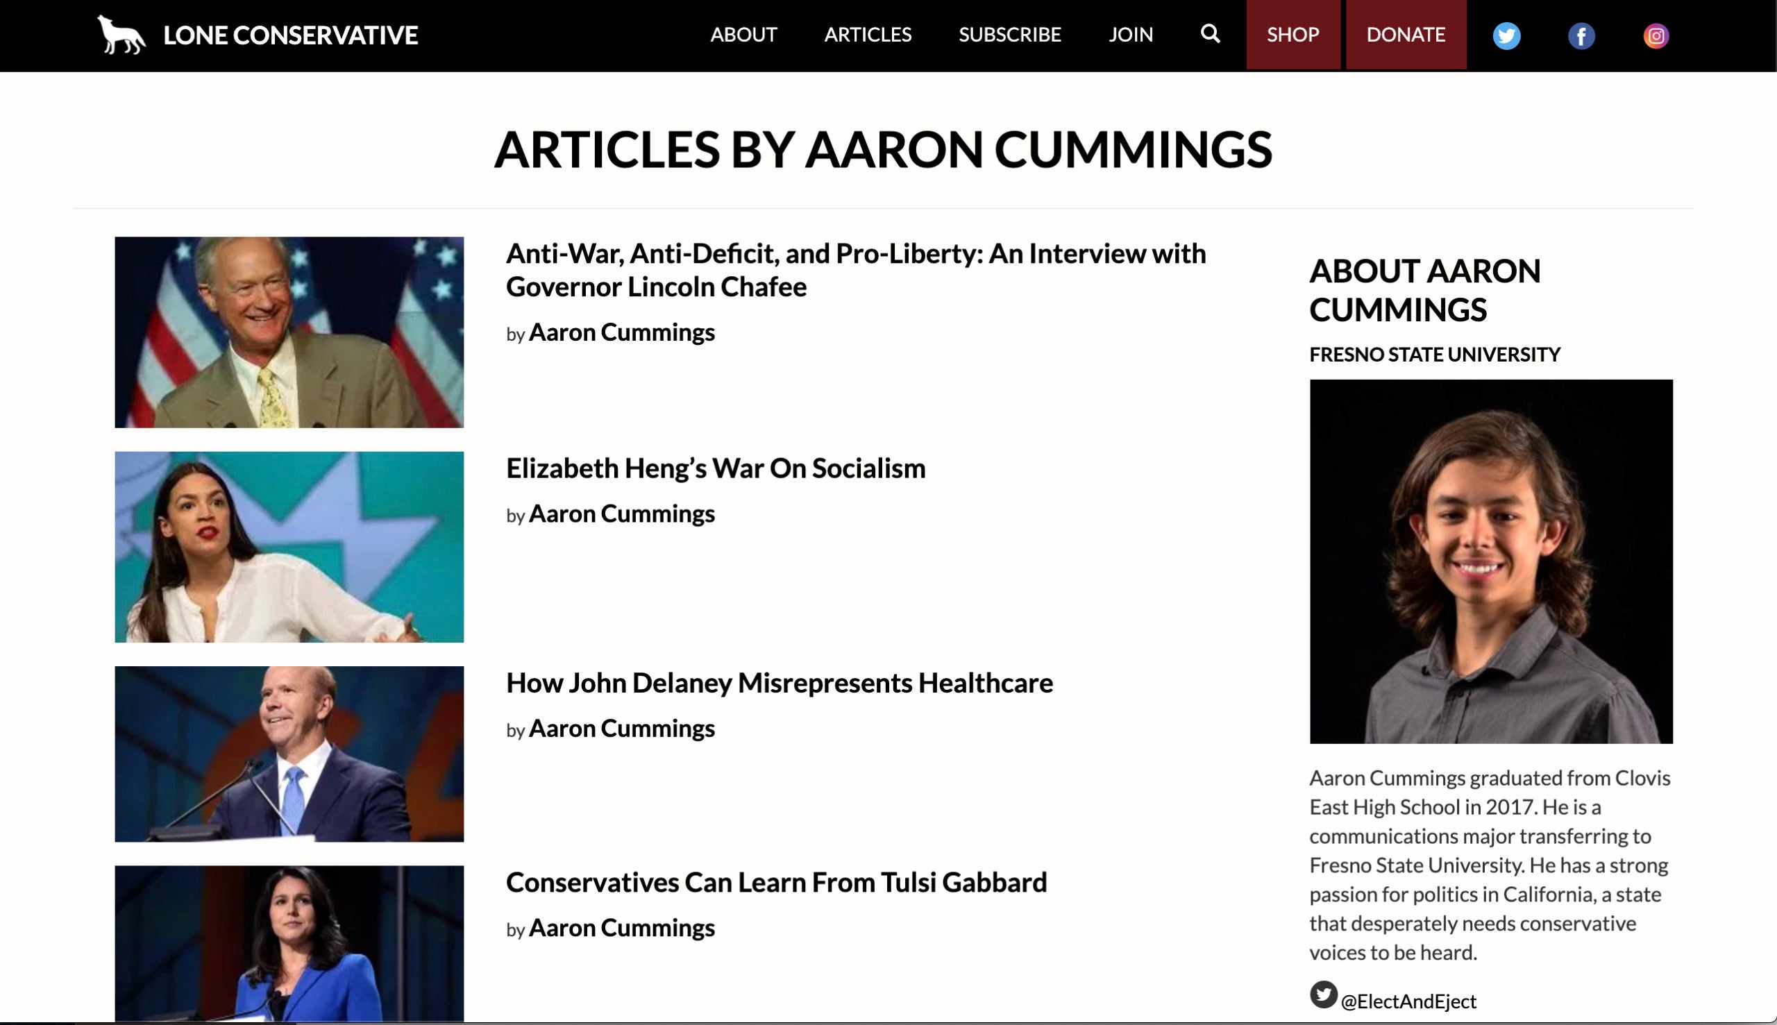Click author name under Elizabeth Heng article
This screenshot has height=1025, width=1777.
coord(622,514)
